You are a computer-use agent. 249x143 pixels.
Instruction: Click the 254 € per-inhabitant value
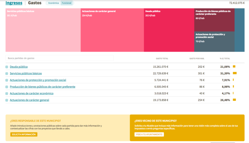pyautogui.click(x=201, y=100)
